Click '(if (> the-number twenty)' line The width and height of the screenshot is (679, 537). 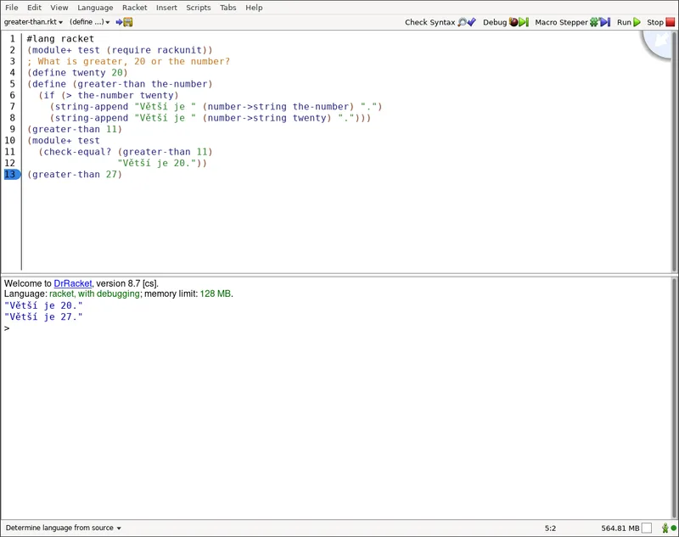pyautogui.click(x=109, y=95)
